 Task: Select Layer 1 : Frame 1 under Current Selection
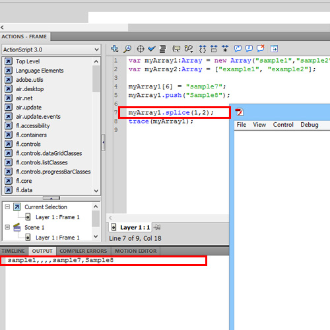point(57,217)
